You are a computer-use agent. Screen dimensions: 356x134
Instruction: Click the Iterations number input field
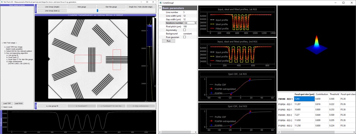[189, 23]
